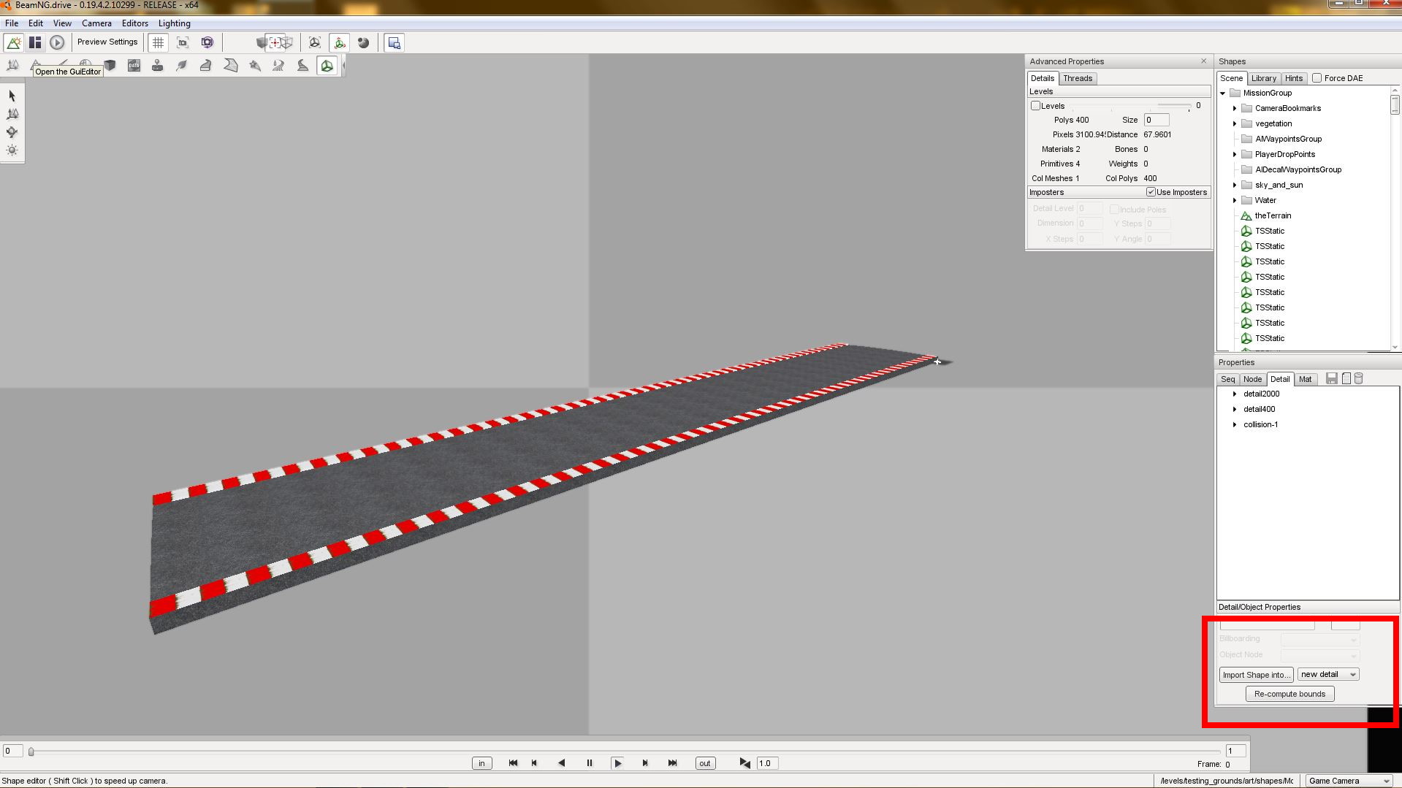Click the red crosshair center icon
This screenshot has height=788, width=1402.
275,42
